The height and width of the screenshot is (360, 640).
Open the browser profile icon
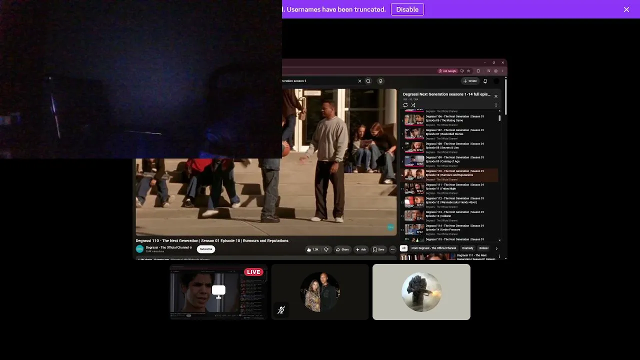click(x=496, y=71)
